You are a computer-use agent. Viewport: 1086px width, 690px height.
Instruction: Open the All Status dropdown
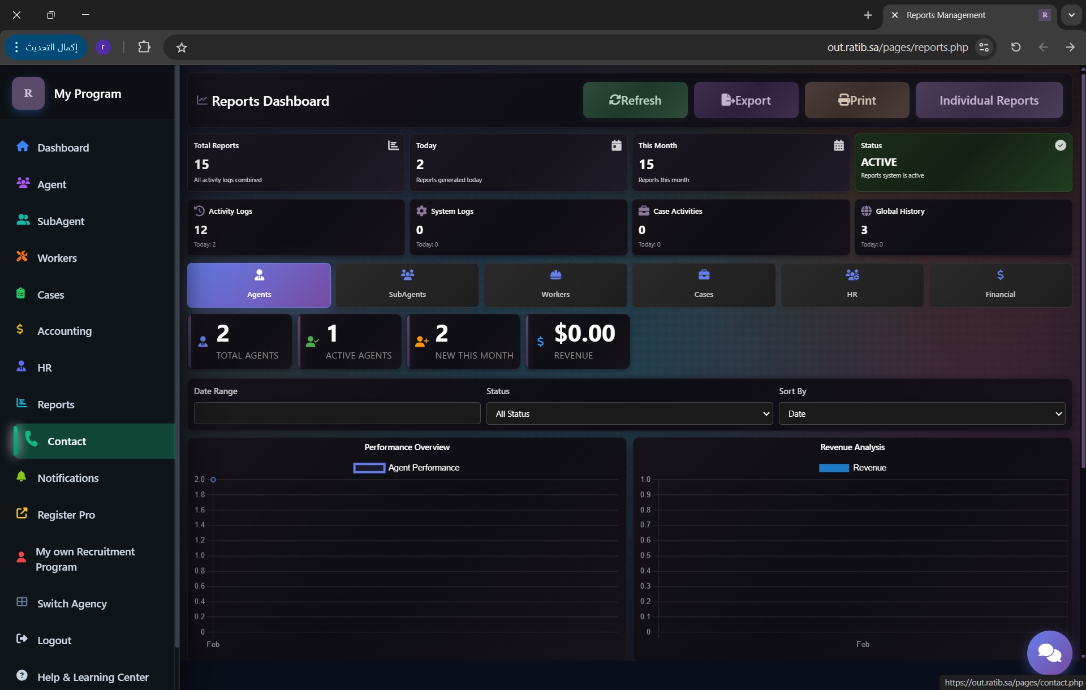point(629,413)
